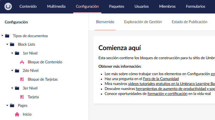
Task: Switch to the Bienvenido tab
Action: click(x=105, y=22)
